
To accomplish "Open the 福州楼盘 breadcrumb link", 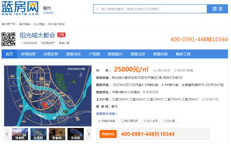I will click(x=25, y=24).
